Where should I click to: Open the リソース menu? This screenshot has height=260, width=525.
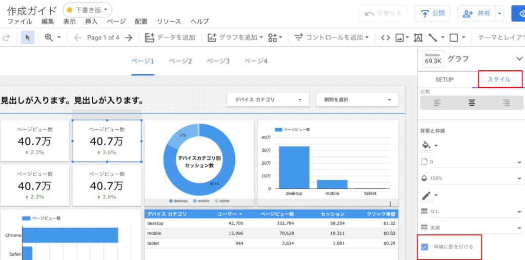click(169, 22)
